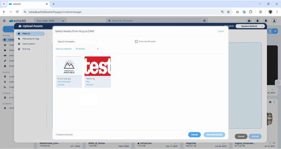
Task: Click the Filter by collection label
Action: [x=64, y=49]
